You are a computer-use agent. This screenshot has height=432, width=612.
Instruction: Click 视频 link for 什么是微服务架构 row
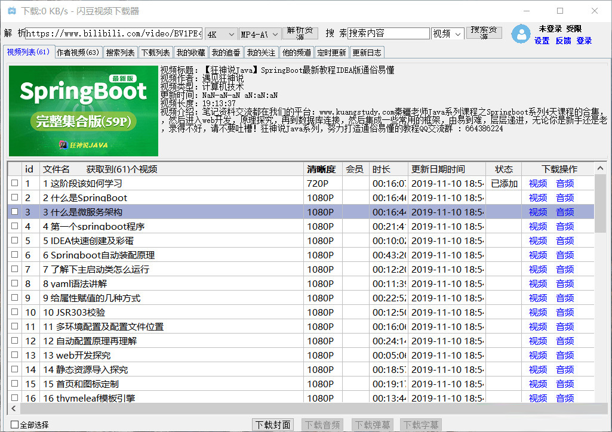538,212
